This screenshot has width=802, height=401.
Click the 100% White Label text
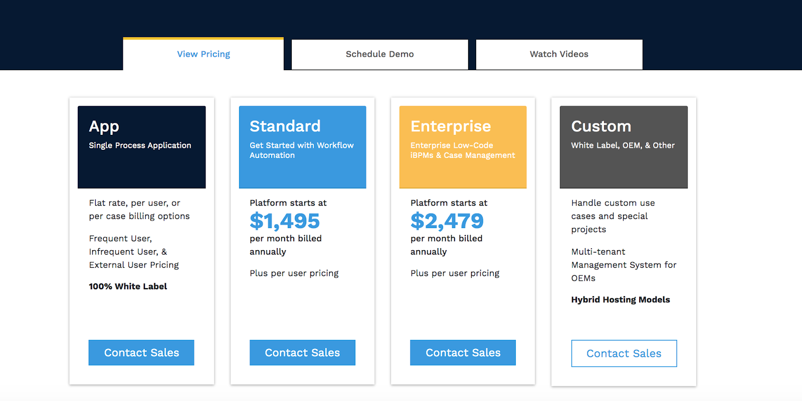(128, 286)
